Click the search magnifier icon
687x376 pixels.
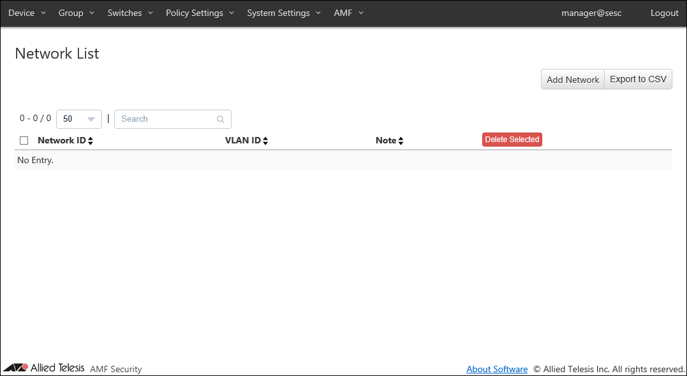pyautogui.click(x=221, y=119)
